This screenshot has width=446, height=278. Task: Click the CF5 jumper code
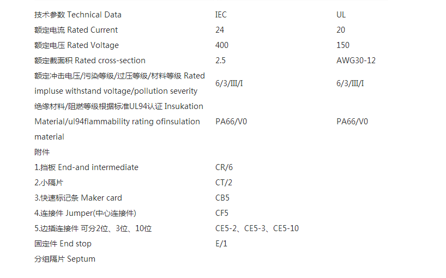222,213
